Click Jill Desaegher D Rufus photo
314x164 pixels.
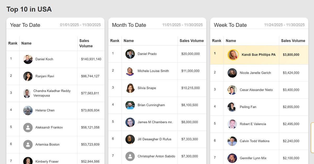(130, 139)
